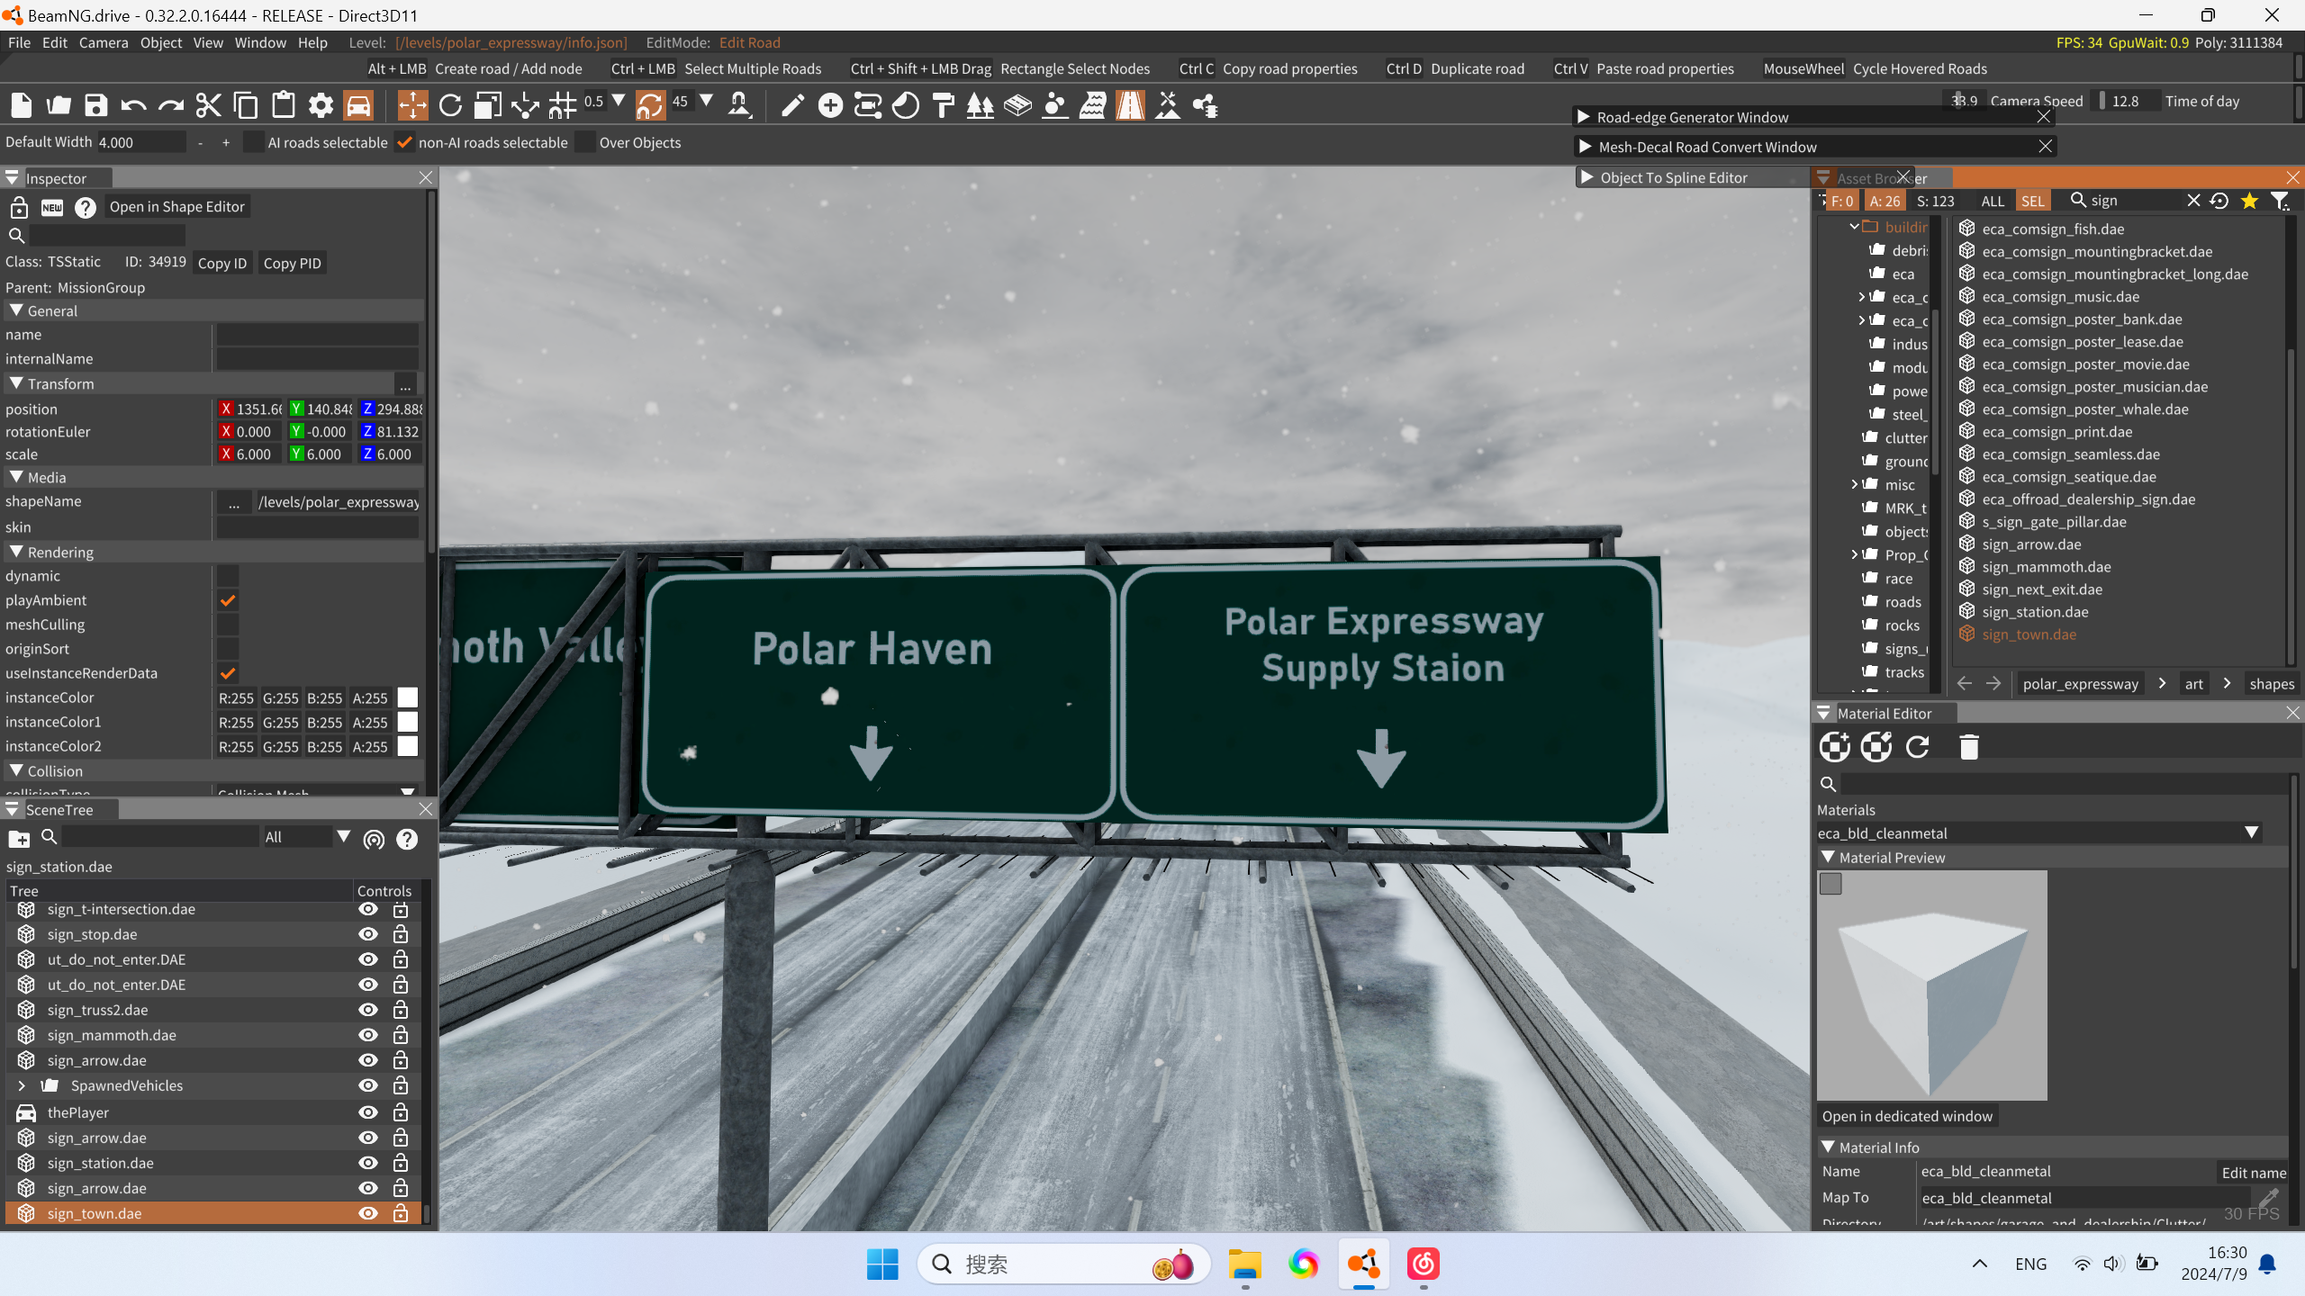Uncheck the playAmbient checkbox
This screenshot has height=1296, width=2305.
click(x=228, y=600)
